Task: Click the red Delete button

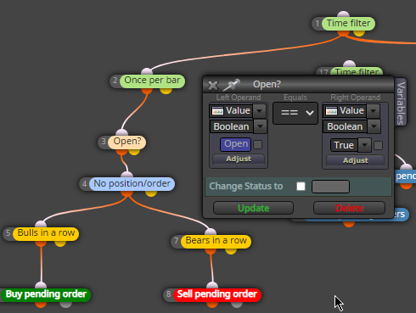Action: point(349,208)
